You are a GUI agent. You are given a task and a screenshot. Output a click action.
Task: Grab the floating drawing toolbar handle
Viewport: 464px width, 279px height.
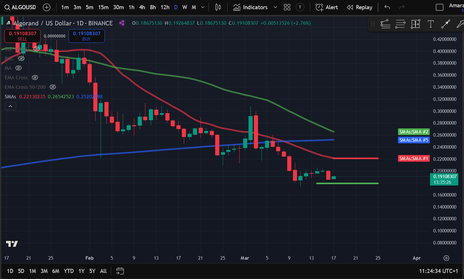[373, 24]
